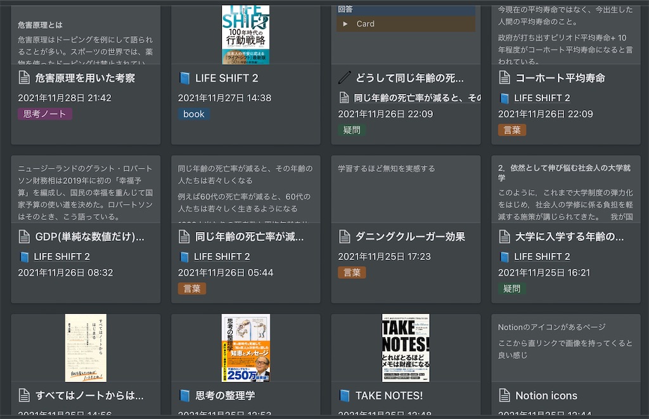Click blue book icon beside LIFE SHIFT 2 card title
The image size is (649, 419).
(184, 78)
